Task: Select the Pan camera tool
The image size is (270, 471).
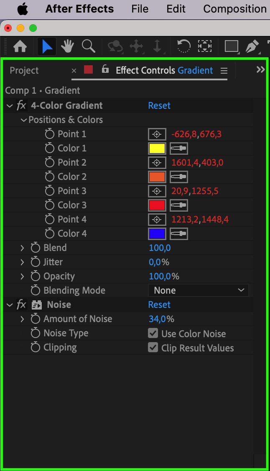Action: pyautogui.click(x=136, y=47)
